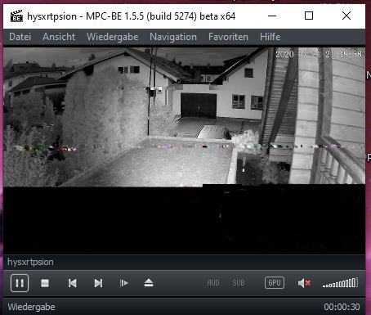This screenshot has height=315, width=371.
Task: Click the hysxrtpsion file name label
Action: pyautogui.click(x=30, y=262)
